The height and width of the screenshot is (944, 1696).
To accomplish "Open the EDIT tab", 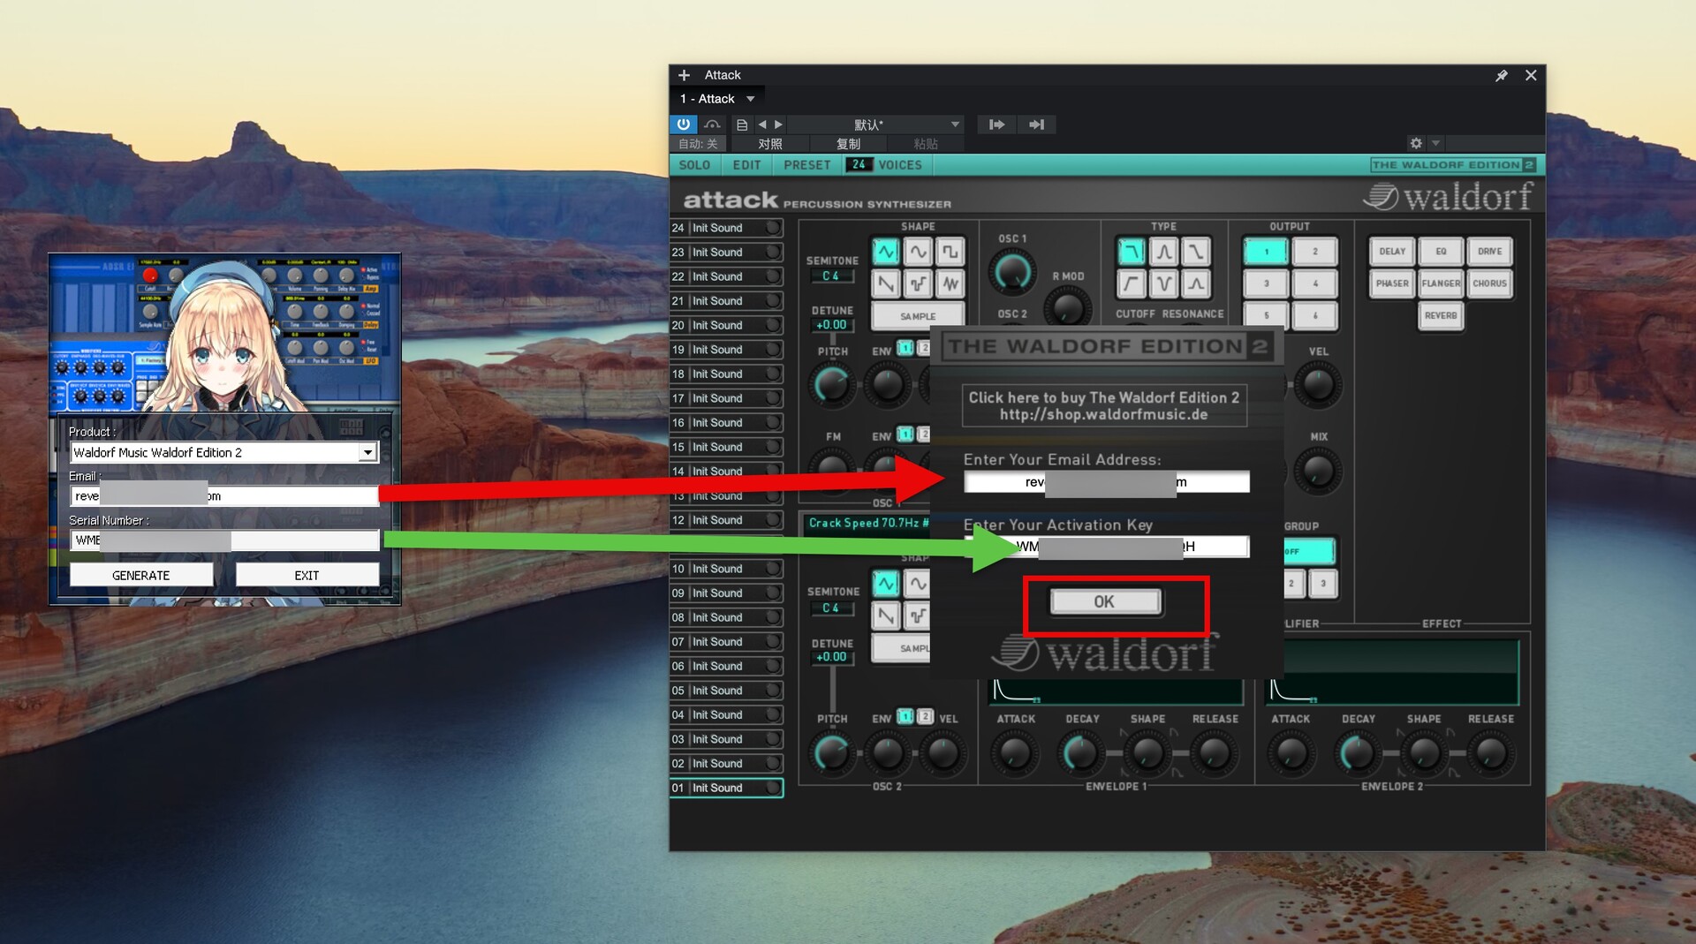I will (746, 165).
